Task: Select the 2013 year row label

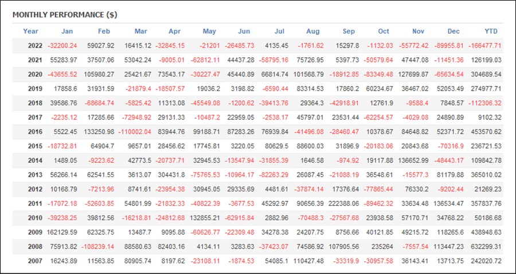Action: (x=35, y=175)
